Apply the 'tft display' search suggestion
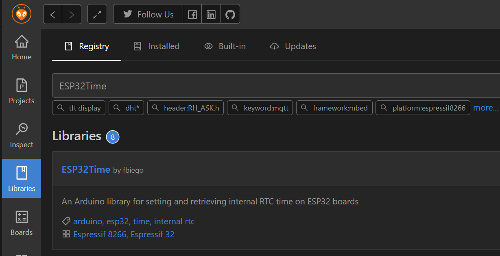Screen dimensions: 500x256 79,108
